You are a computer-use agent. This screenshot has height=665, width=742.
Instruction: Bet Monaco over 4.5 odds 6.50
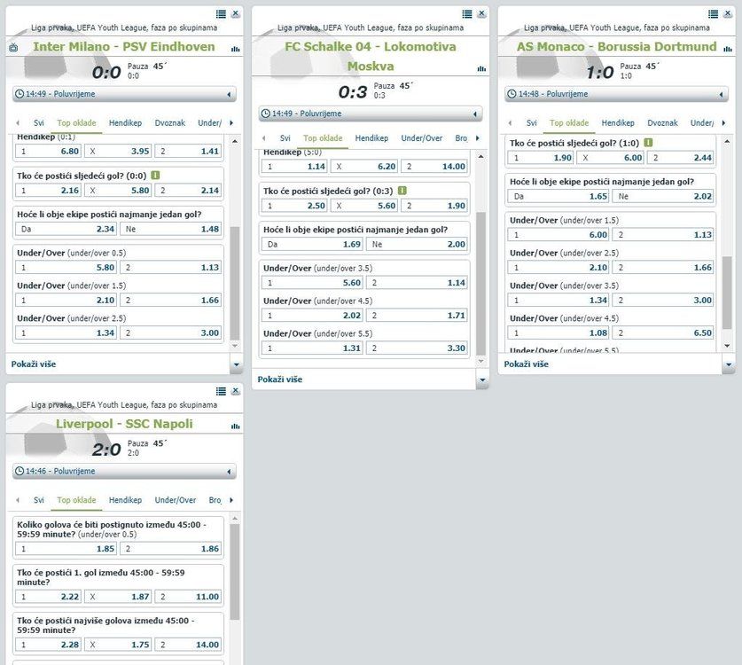(663, 333)
